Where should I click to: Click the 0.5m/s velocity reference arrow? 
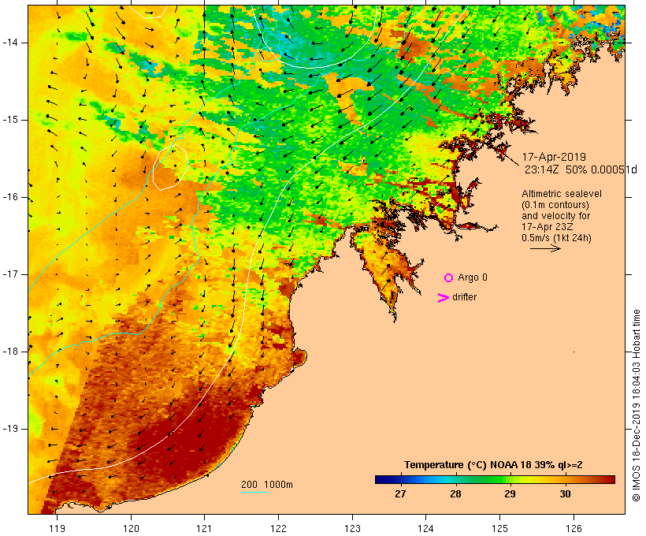tap(545, 248)
